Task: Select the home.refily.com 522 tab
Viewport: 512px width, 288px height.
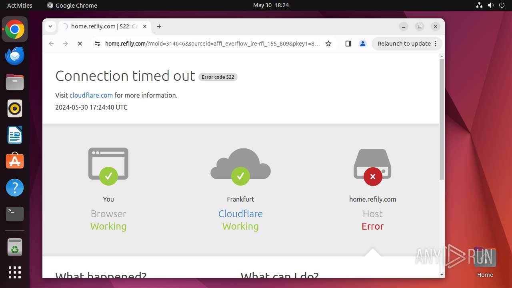Action: point(105,26)
